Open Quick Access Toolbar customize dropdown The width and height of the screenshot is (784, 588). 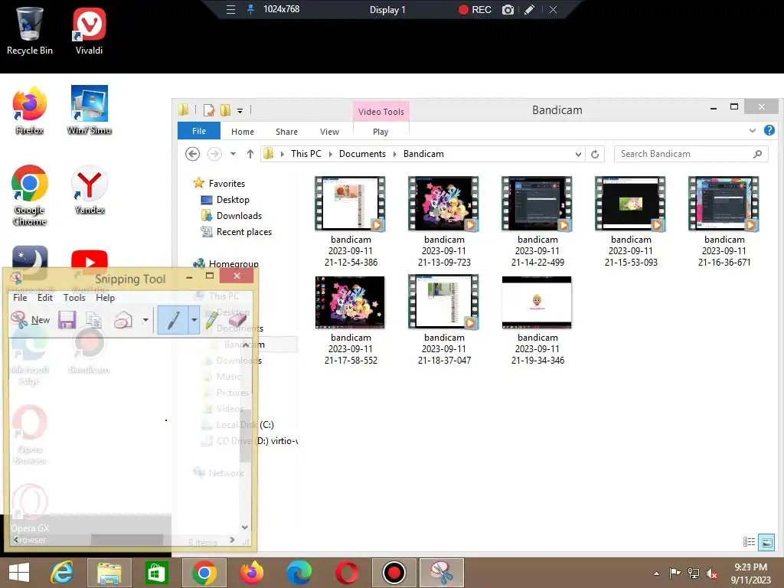(x=240, y=110)
